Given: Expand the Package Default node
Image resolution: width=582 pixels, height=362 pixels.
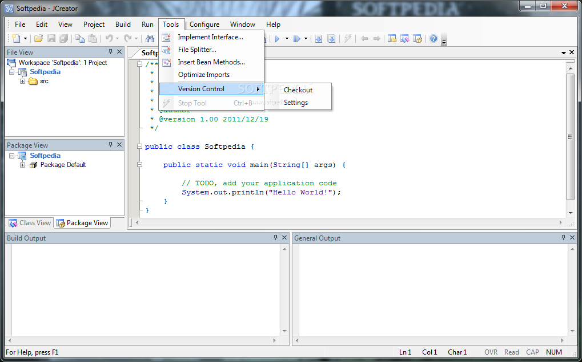Looking at the screenshot, I should tap(23, 165).
